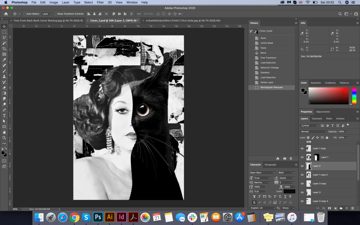Create new snapshot from History panel camera

pos(284,159)
